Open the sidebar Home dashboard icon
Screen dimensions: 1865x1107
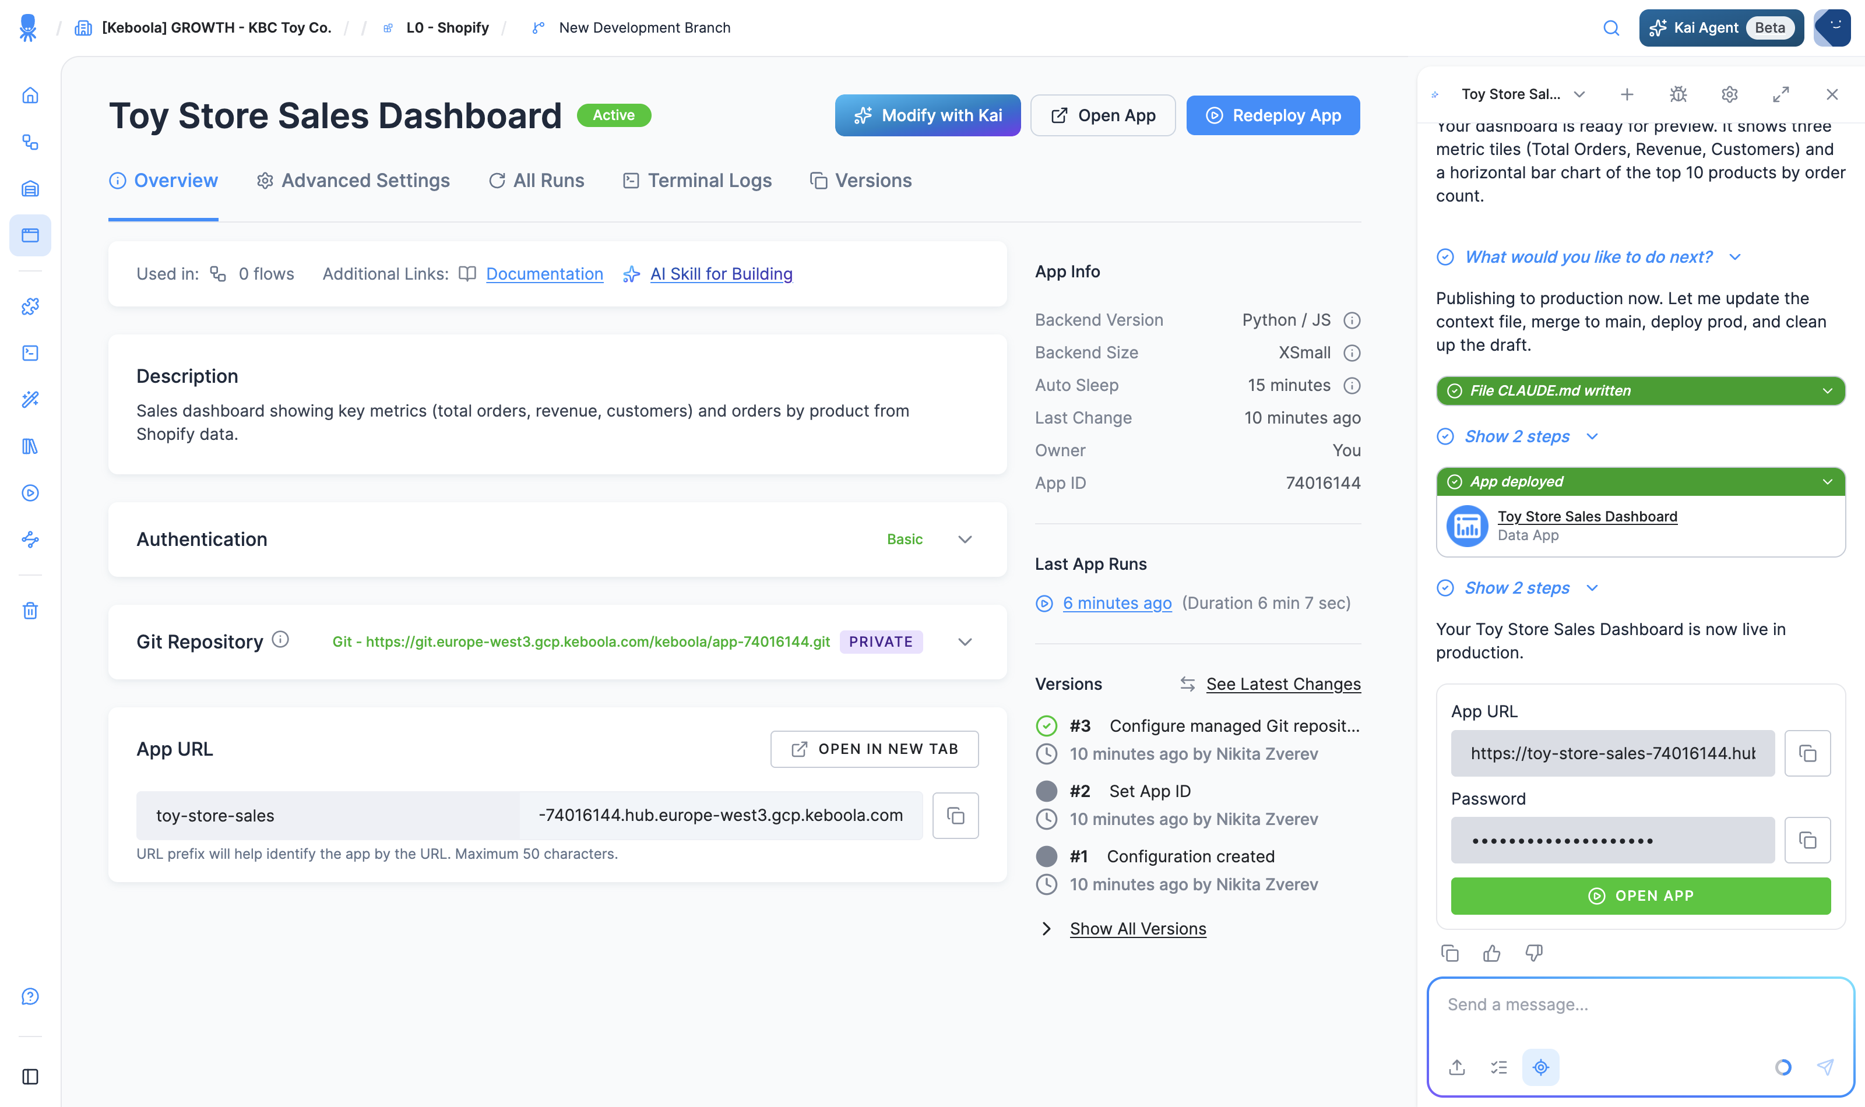coord(30,96)
